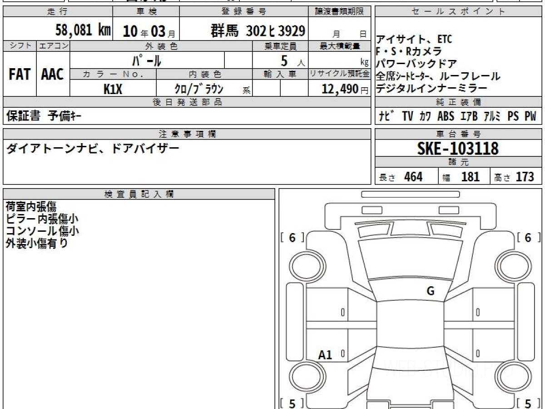Screen dimensions: 545x409
Task: Select sales point line パワーバックドア
Action: 416,64
